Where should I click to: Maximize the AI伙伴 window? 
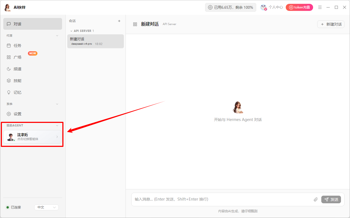click(336, 7)
